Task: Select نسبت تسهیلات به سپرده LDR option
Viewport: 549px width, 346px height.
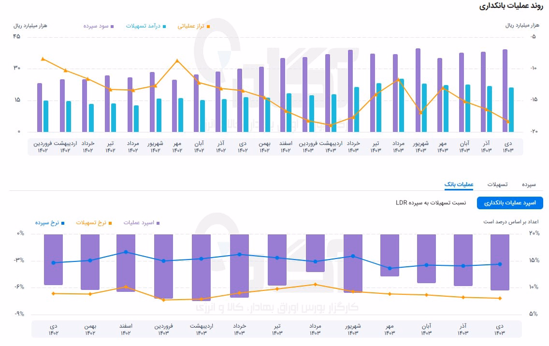Action: [x=431, y=203]
